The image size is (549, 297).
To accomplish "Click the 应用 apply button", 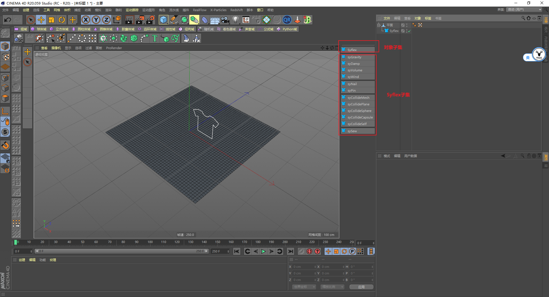I will 361,287.
